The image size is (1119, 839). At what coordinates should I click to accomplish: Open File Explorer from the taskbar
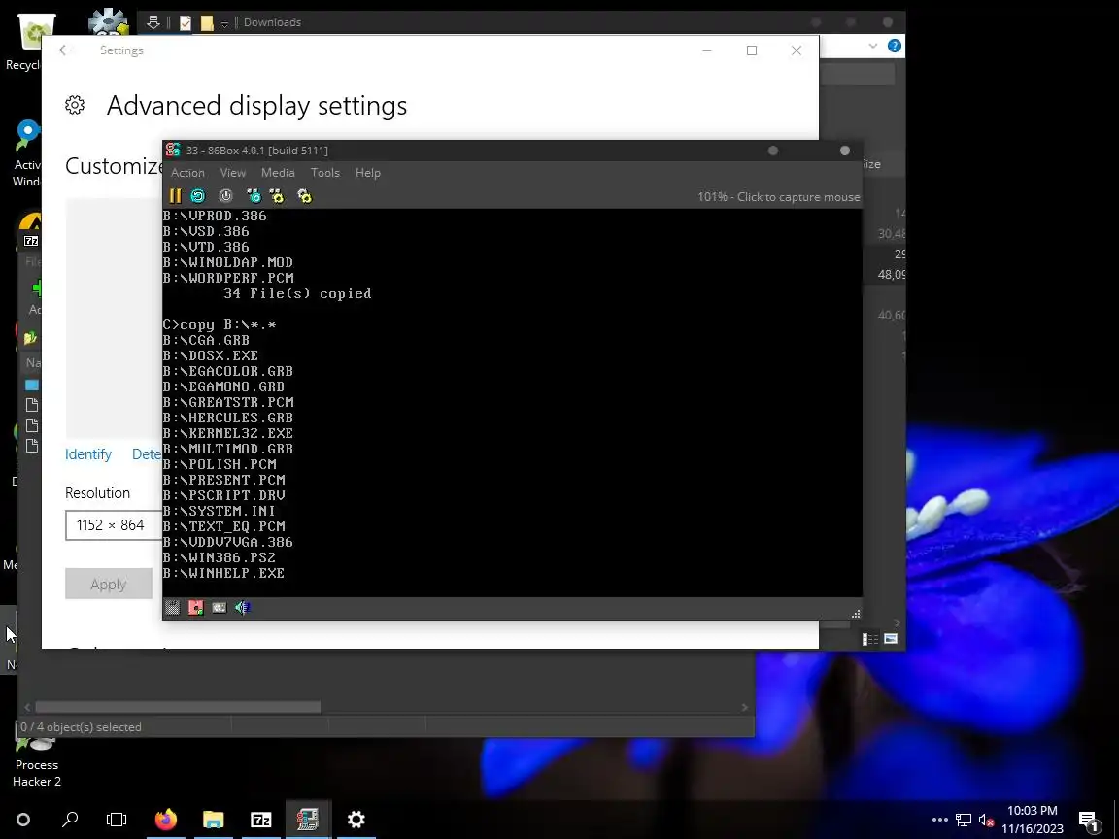click(214, 820)
